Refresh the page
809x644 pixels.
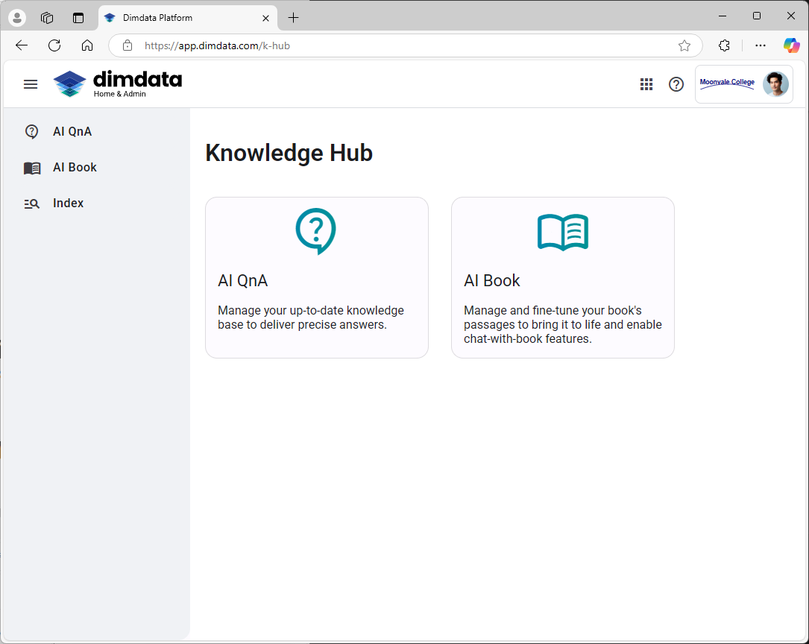pos(54,45)
